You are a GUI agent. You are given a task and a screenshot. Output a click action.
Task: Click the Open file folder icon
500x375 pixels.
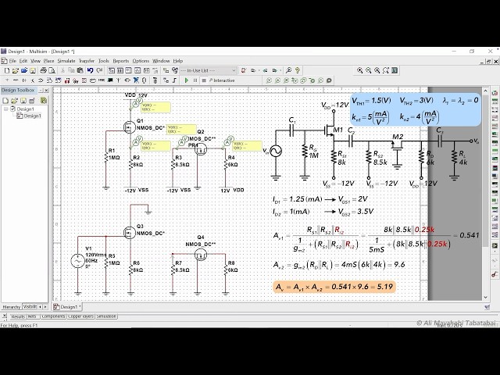click(16, 70)
